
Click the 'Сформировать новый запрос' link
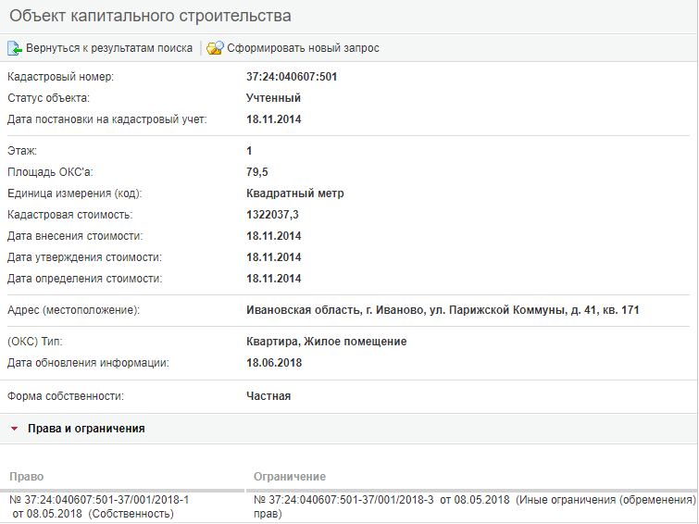(303, 48)
